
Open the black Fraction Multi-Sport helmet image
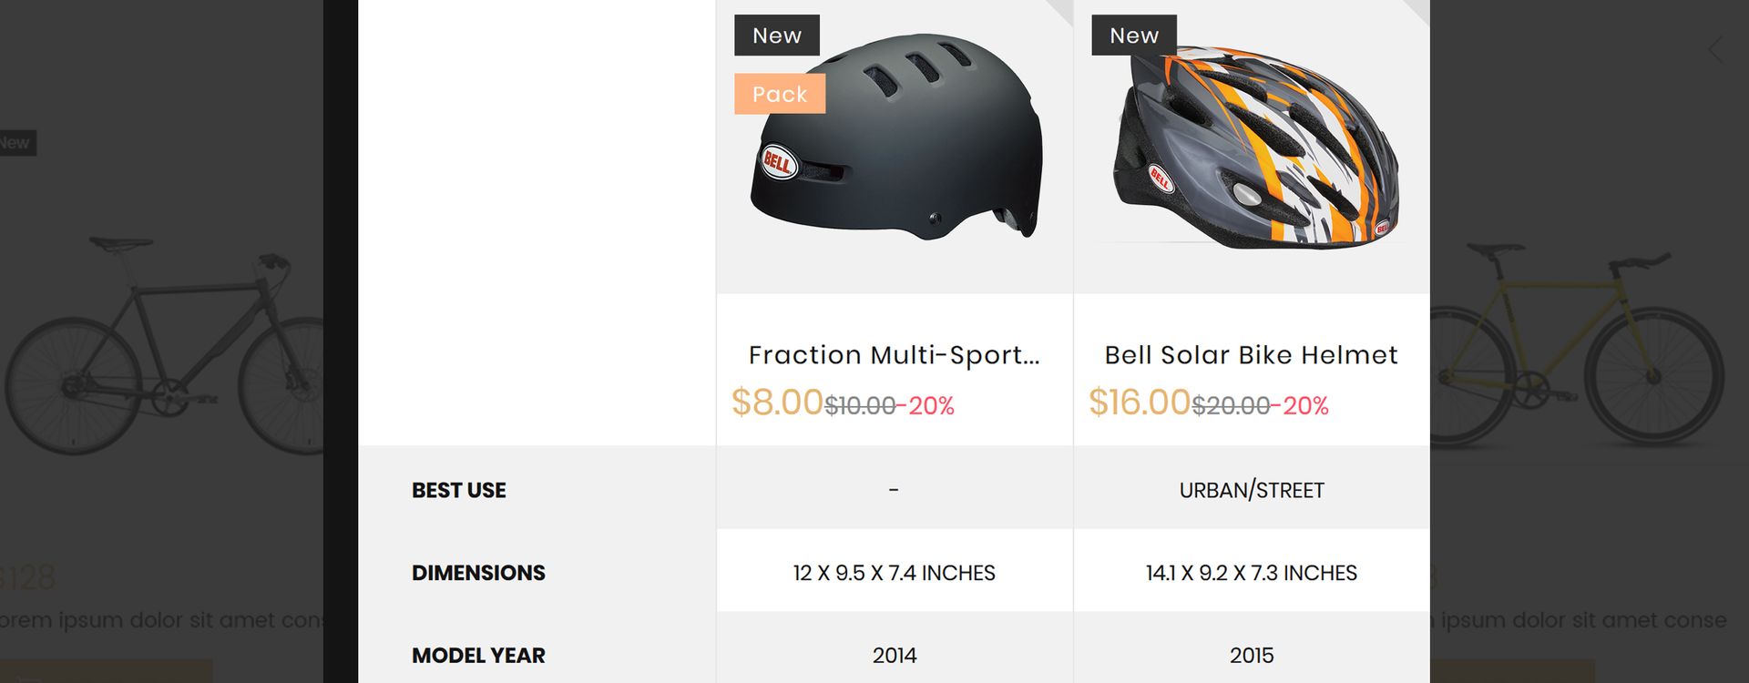tap(895, 137)
